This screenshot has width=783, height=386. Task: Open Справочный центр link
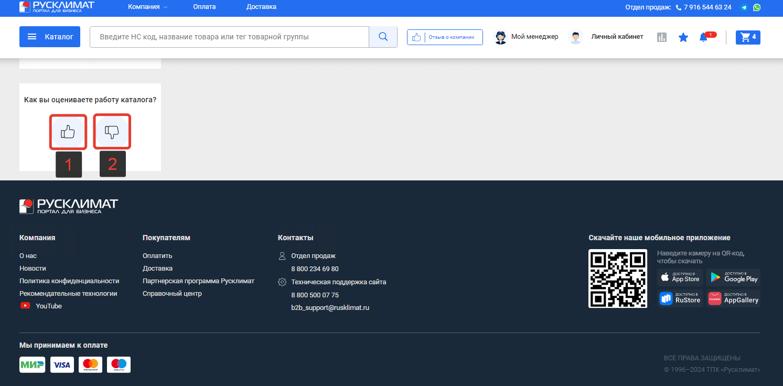[172, 294]
